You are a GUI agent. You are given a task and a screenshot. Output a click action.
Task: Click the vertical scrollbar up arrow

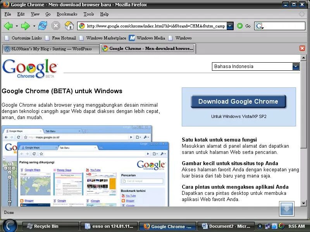coord(303,58)
